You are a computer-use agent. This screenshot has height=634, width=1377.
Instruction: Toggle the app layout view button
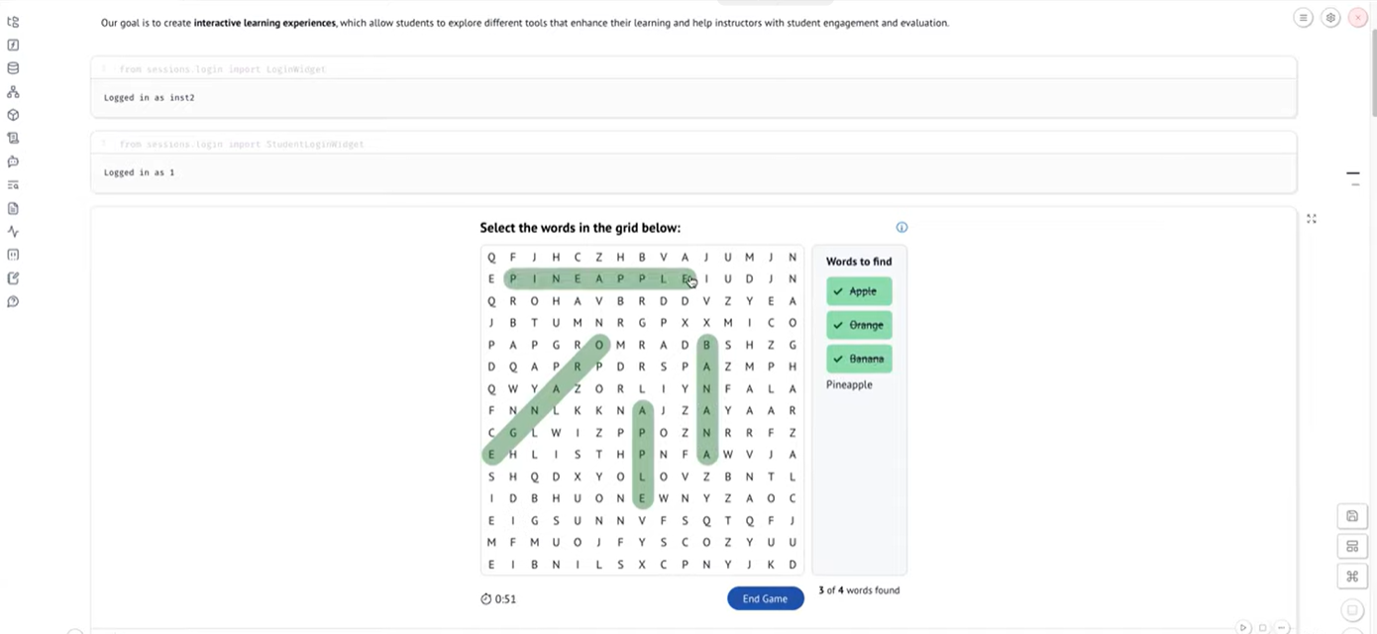(x=1351, y=546)
